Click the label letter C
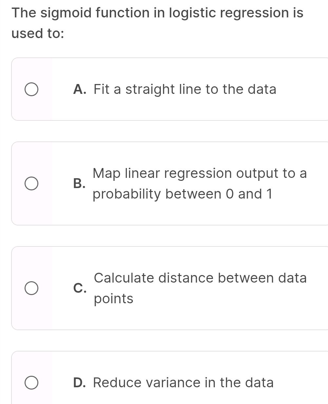Viewport: 328px width, 404px height. coord(80,288)
